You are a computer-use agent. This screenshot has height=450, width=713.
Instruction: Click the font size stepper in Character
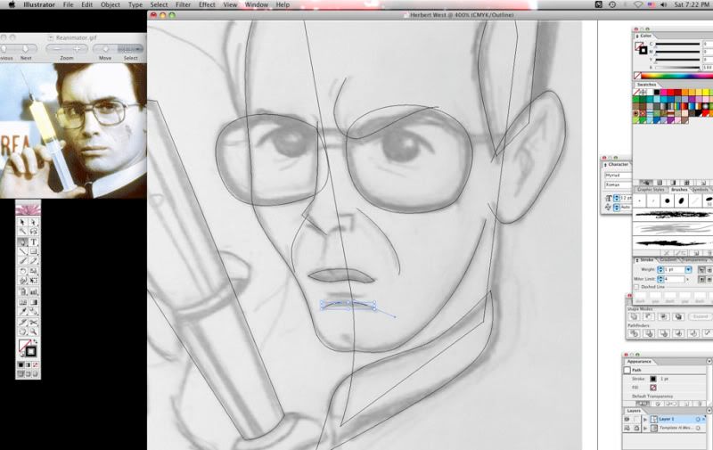pos(617,198)
